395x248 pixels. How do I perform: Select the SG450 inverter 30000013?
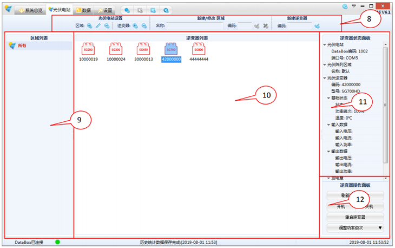[143, 50]
